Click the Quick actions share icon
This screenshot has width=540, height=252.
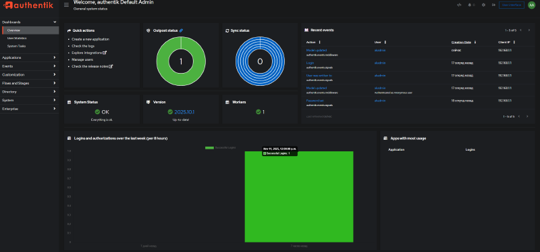(69, 30)
